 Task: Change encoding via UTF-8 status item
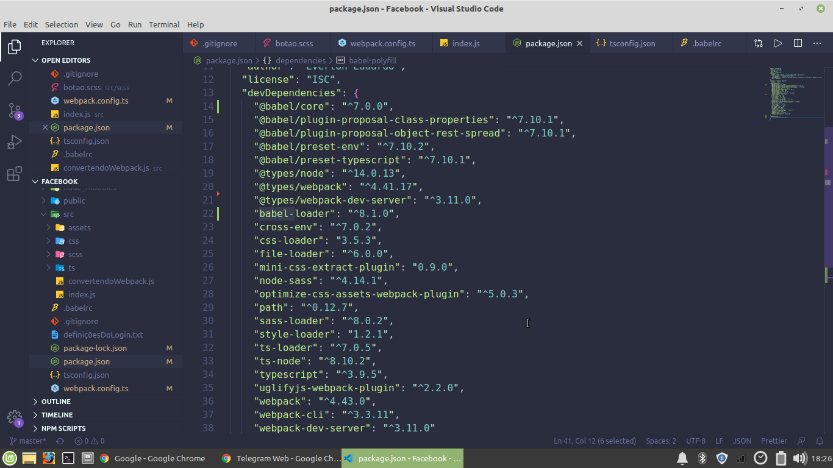click(x=696, y=441)
